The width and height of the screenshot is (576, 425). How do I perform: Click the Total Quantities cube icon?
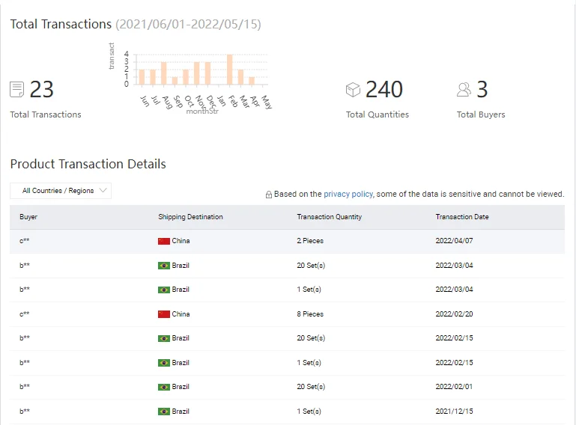[353, 90]
